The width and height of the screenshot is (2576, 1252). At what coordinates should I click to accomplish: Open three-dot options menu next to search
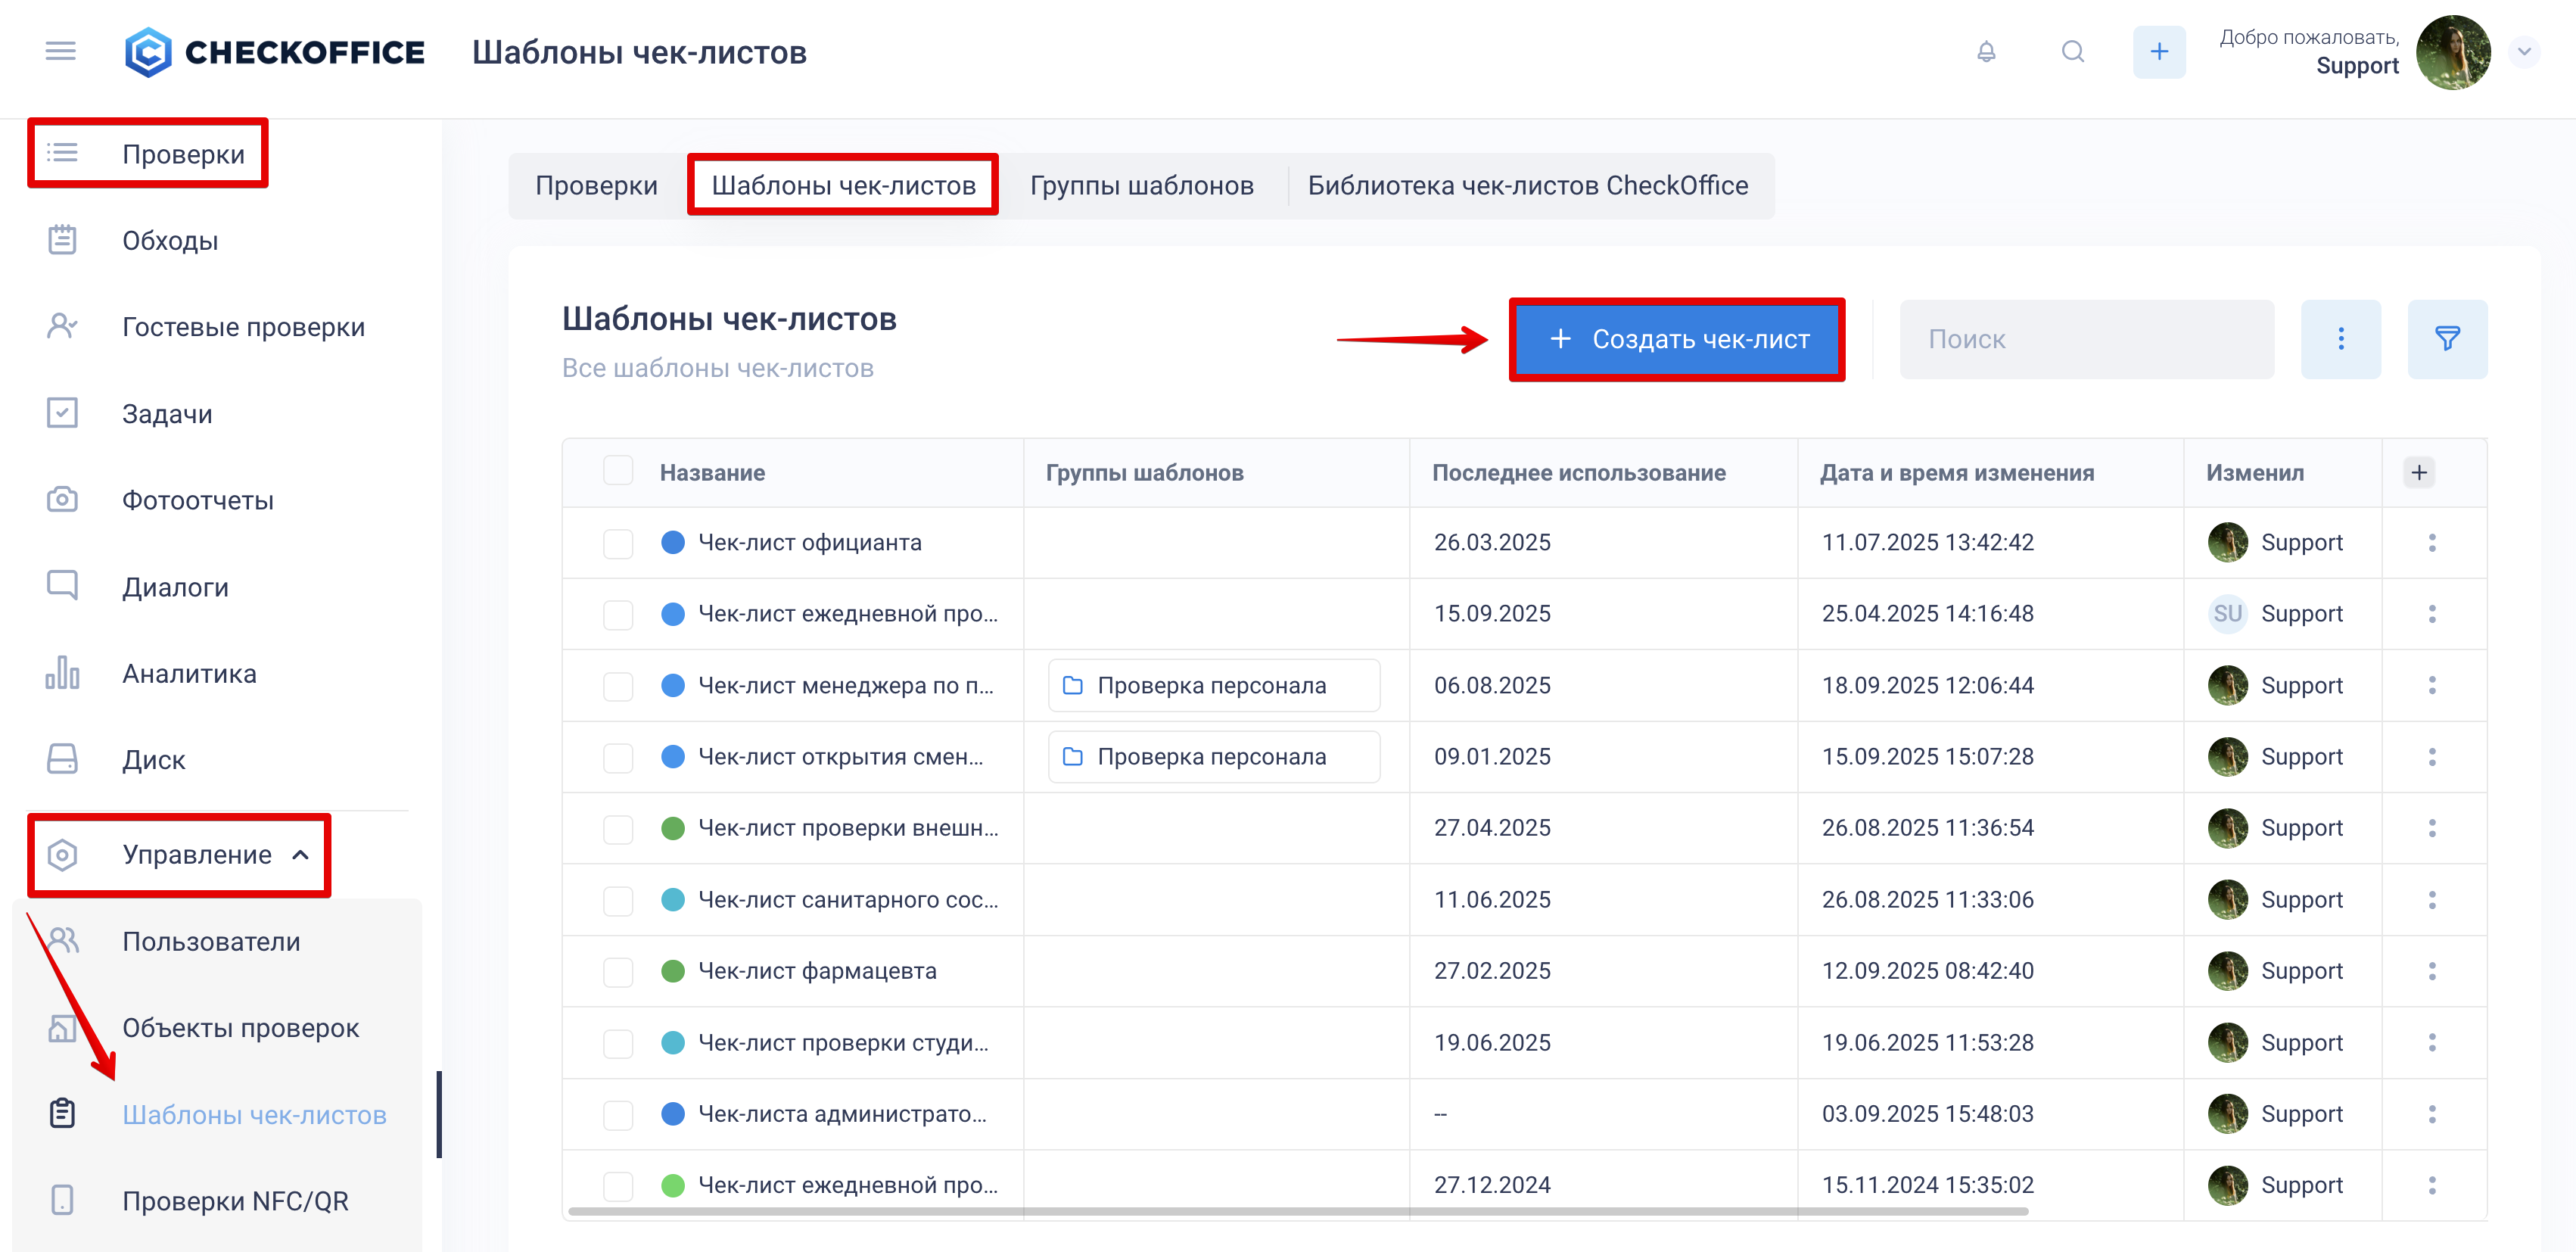click(x=2340, y=339)
